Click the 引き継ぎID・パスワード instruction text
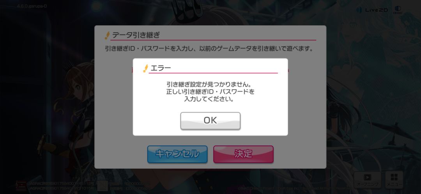 tap(209, 49)
